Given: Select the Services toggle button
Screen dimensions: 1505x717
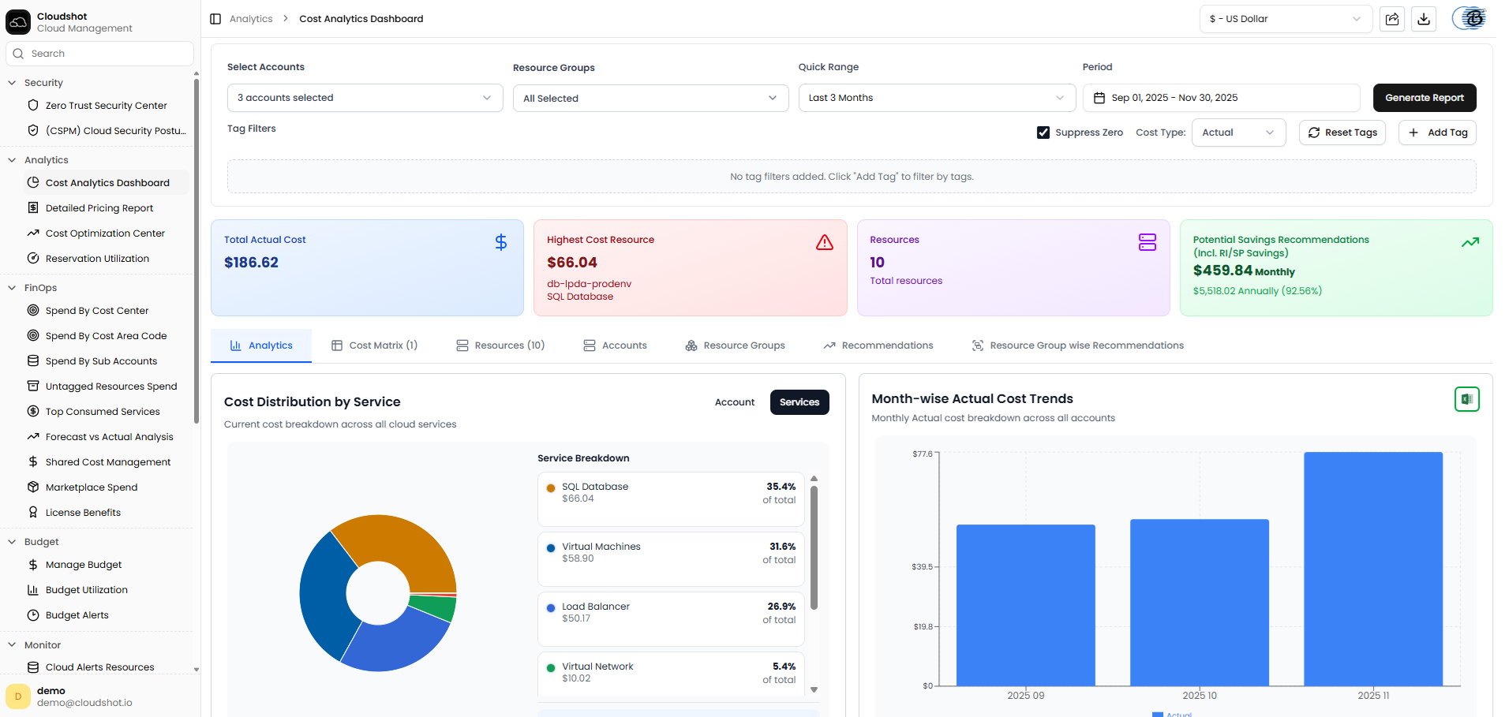Looking at the screenshot, I should pos(799,402).
